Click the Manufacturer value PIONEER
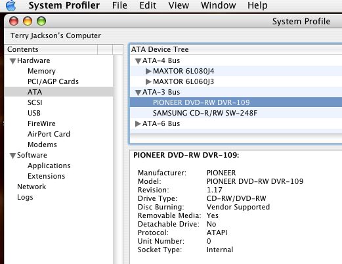The width and height of the screenshot is (342, 264). click(221, 173)
